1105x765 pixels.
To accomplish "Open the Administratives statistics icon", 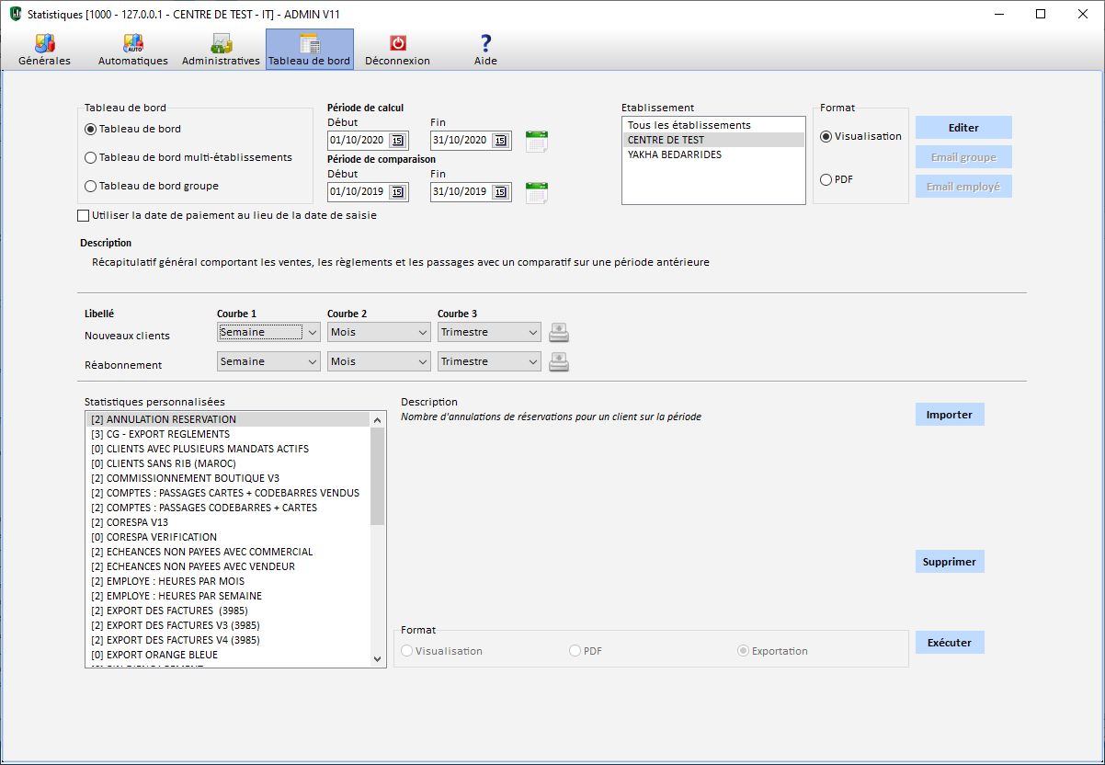I will point(221,44).
